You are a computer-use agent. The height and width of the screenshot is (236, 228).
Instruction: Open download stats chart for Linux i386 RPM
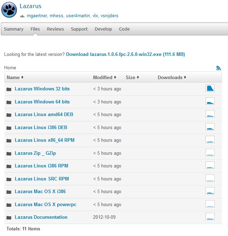pos(210,165)
